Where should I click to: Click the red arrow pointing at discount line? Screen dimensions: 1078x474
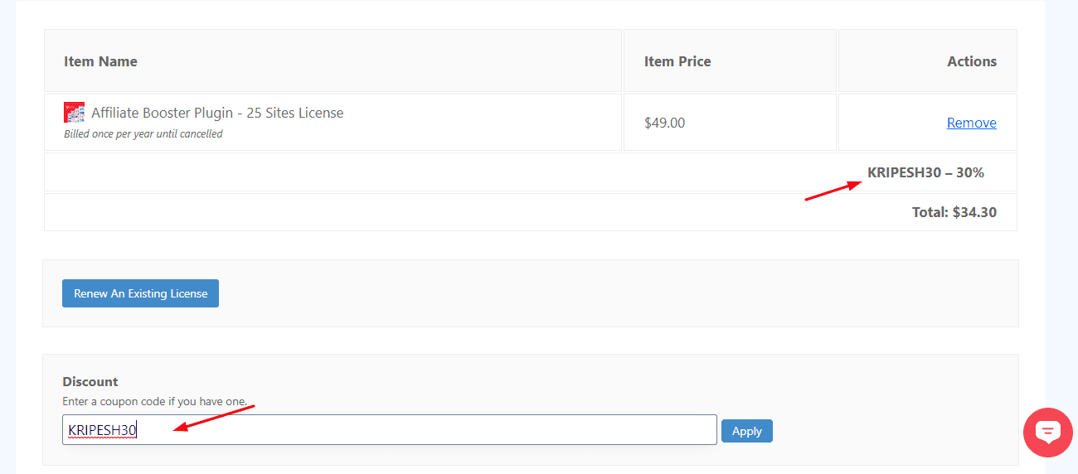click(832, 192)
